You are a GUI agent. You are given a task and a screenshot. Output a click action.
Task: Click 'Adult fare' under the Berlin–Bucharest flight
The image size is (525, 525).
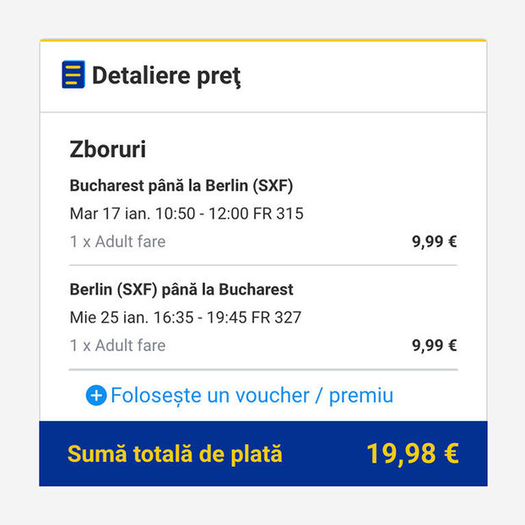coord(130,345)
